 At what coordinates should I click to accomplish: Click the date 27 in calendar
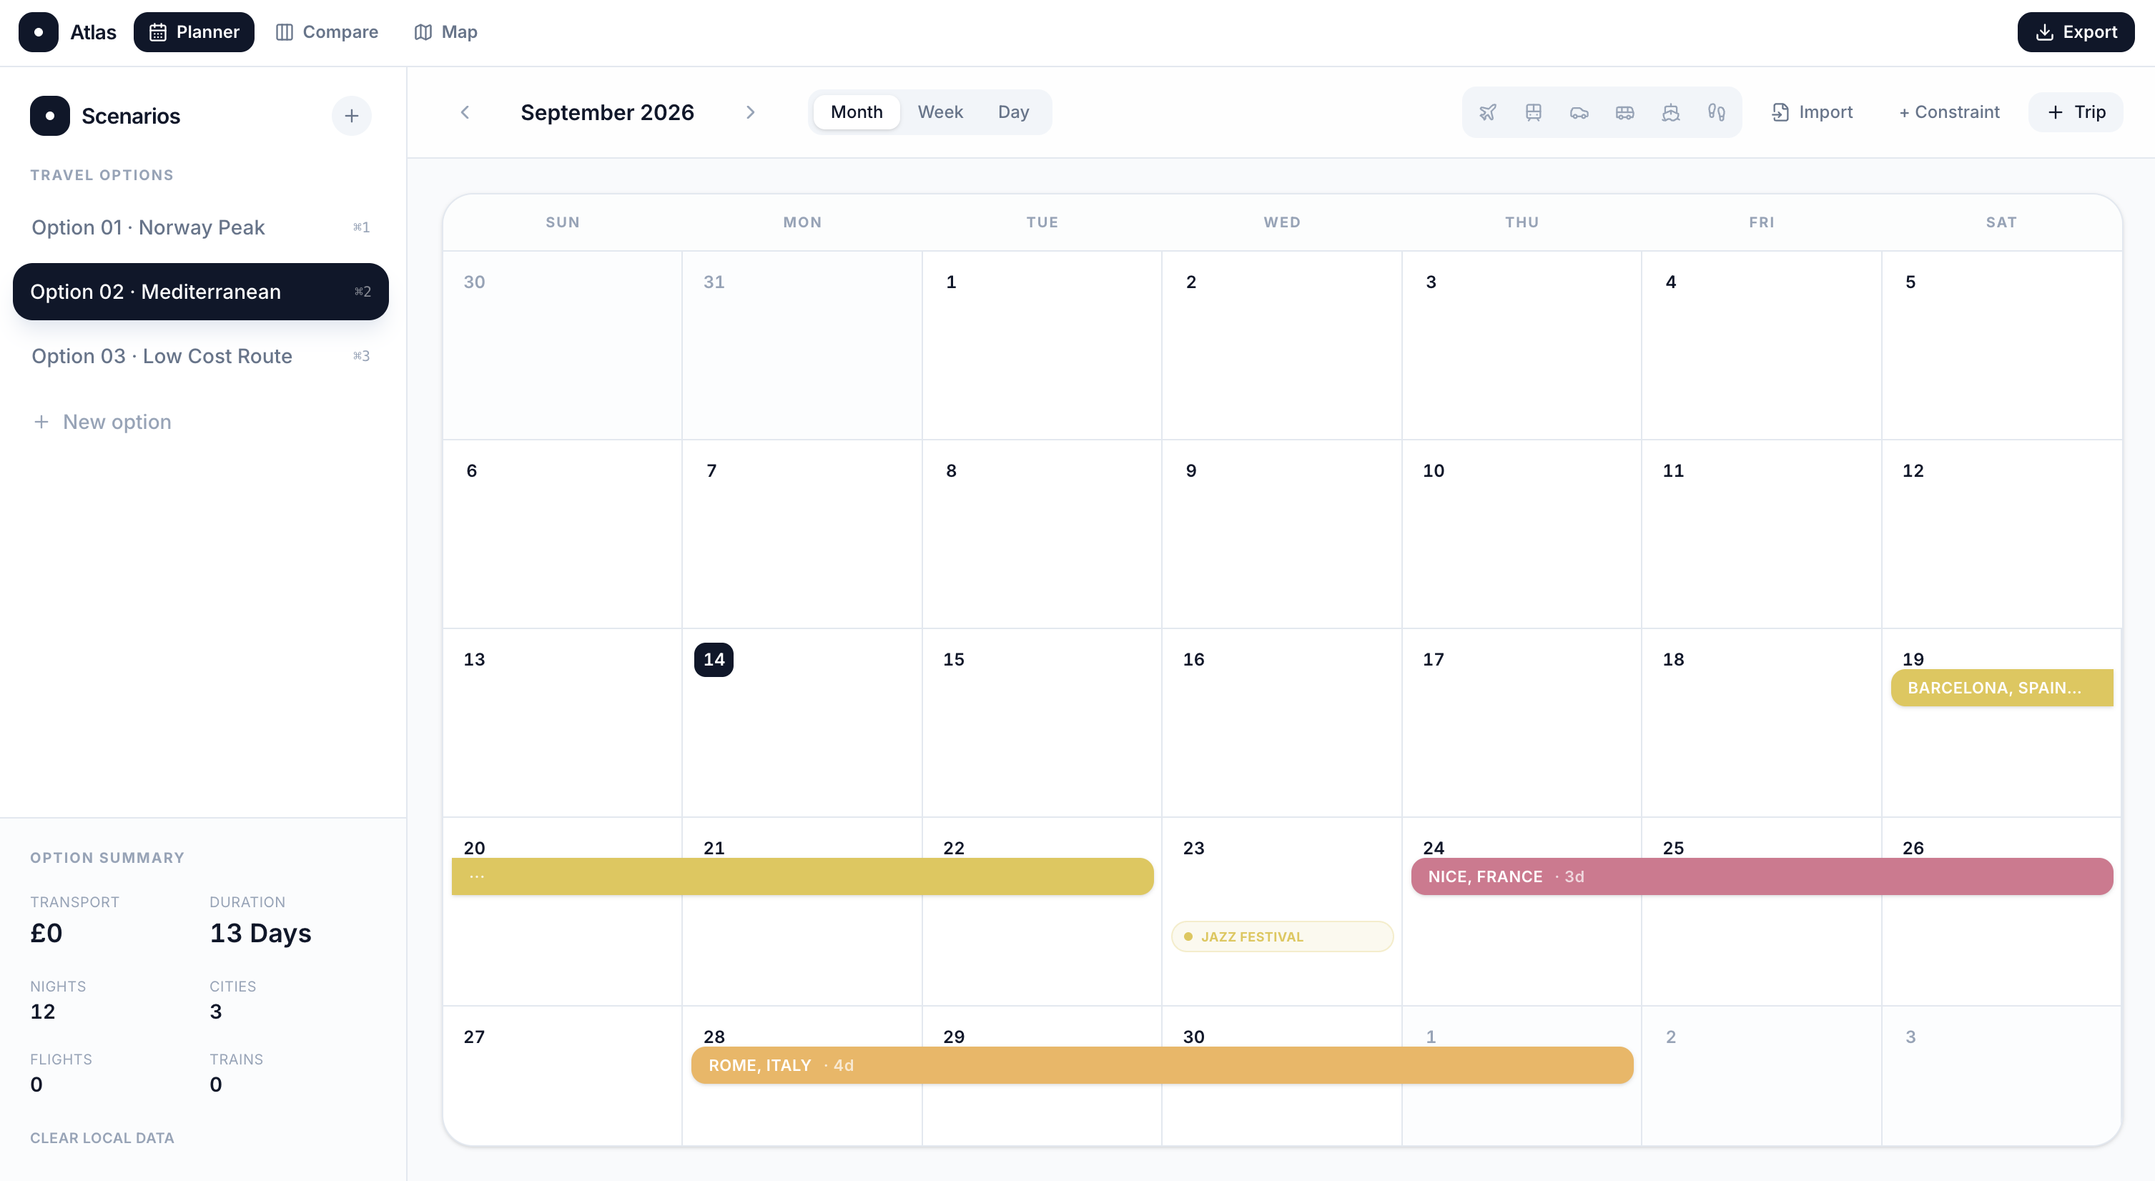tap(474, 1037)
